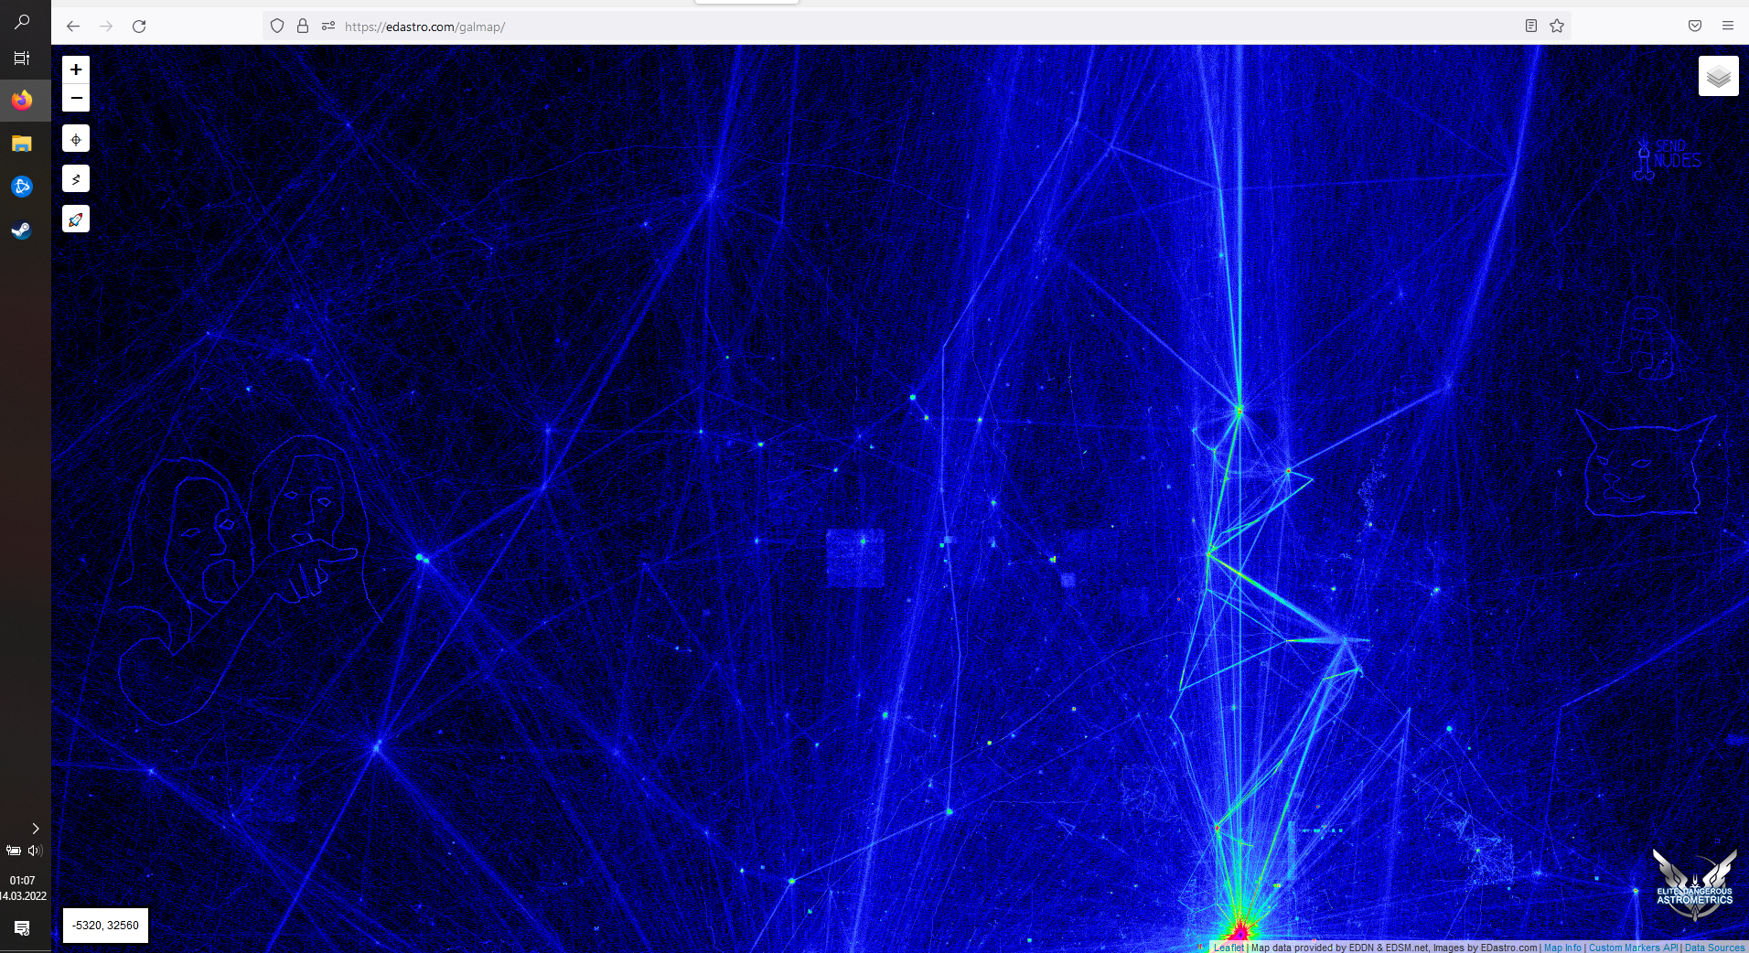1749x953 pixels.
Task: Open the Leaflet attribution link
Action: point(1229,948)
